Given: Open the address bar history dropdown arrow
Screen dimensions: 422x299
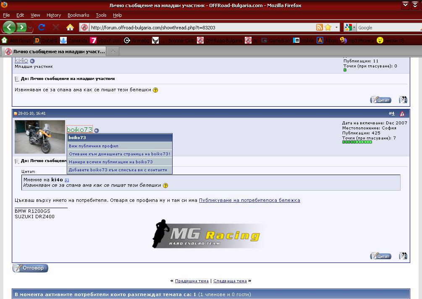Looking at the screenshot, I should tap(337, 27).
